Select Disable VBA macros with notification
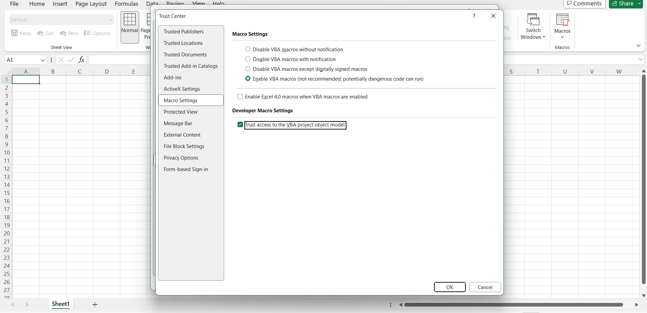Viewport: 647px width, 313px height. [x=248, y=59]
